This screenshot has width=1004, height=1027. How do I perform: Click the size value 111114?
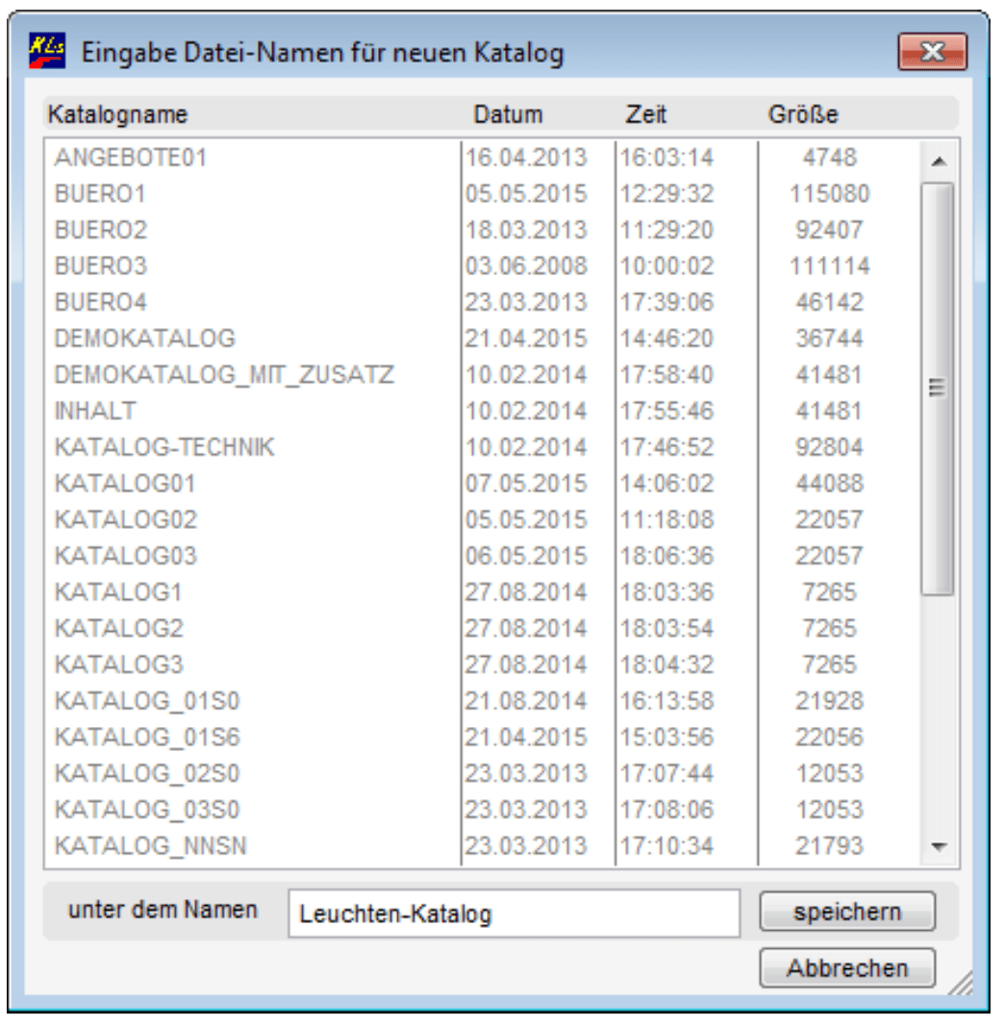(x=829, y=266)
